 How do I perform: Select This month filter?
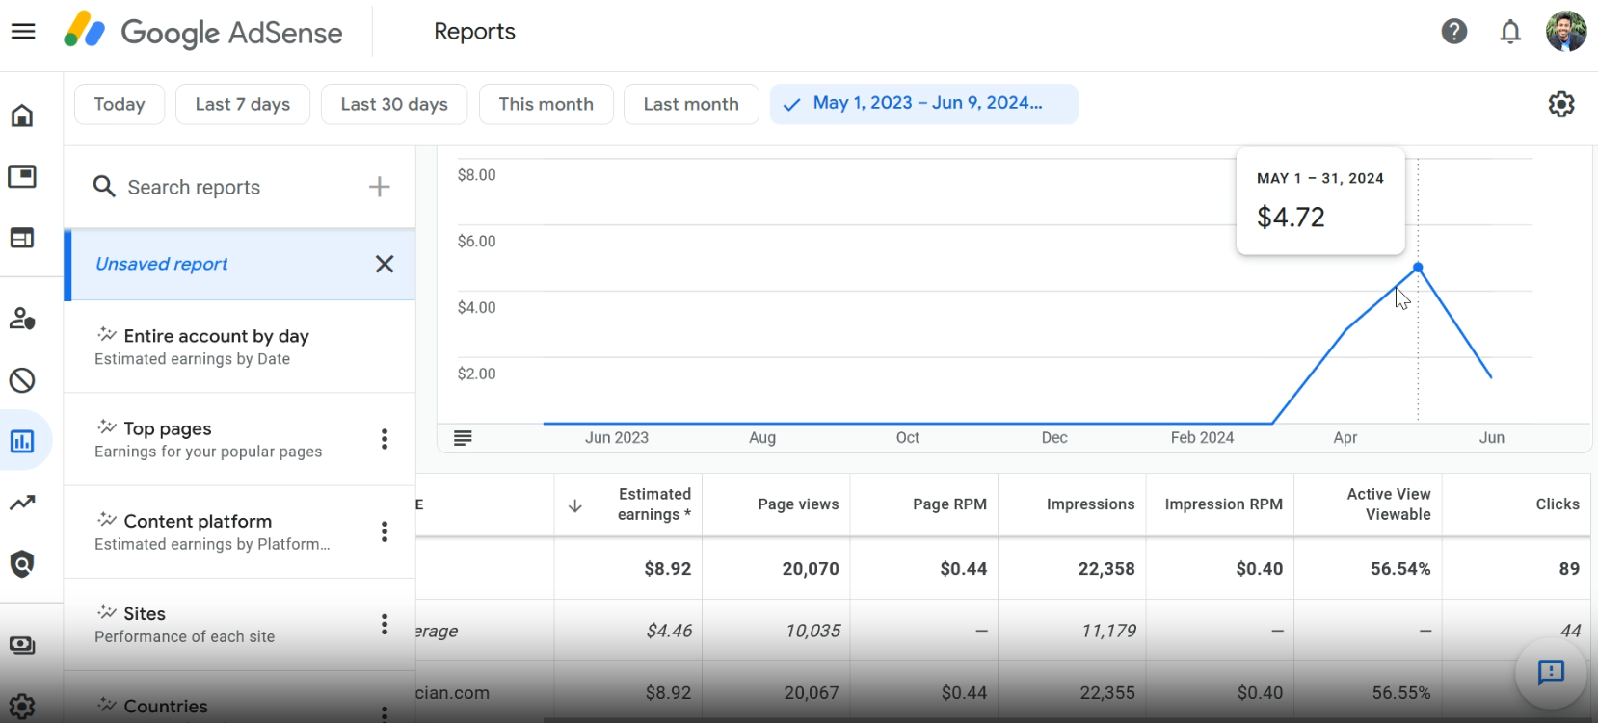[546, 104]
